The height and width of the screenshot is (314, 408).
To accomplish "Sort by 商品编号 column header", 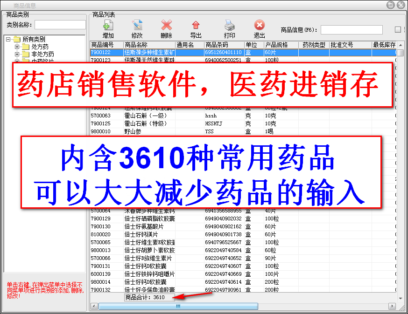I will tap(106, 45).
